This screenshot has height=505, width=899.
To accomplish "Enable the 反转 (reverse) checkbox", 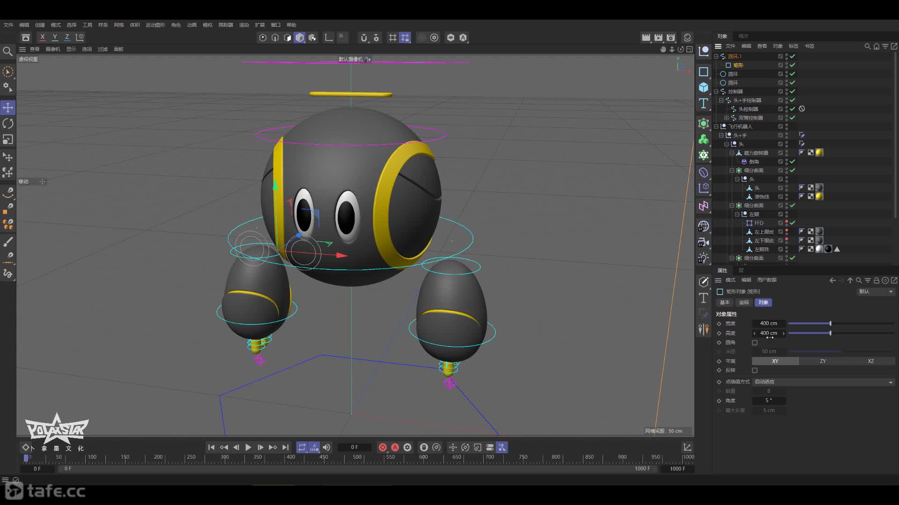I will tap(755, 370).
